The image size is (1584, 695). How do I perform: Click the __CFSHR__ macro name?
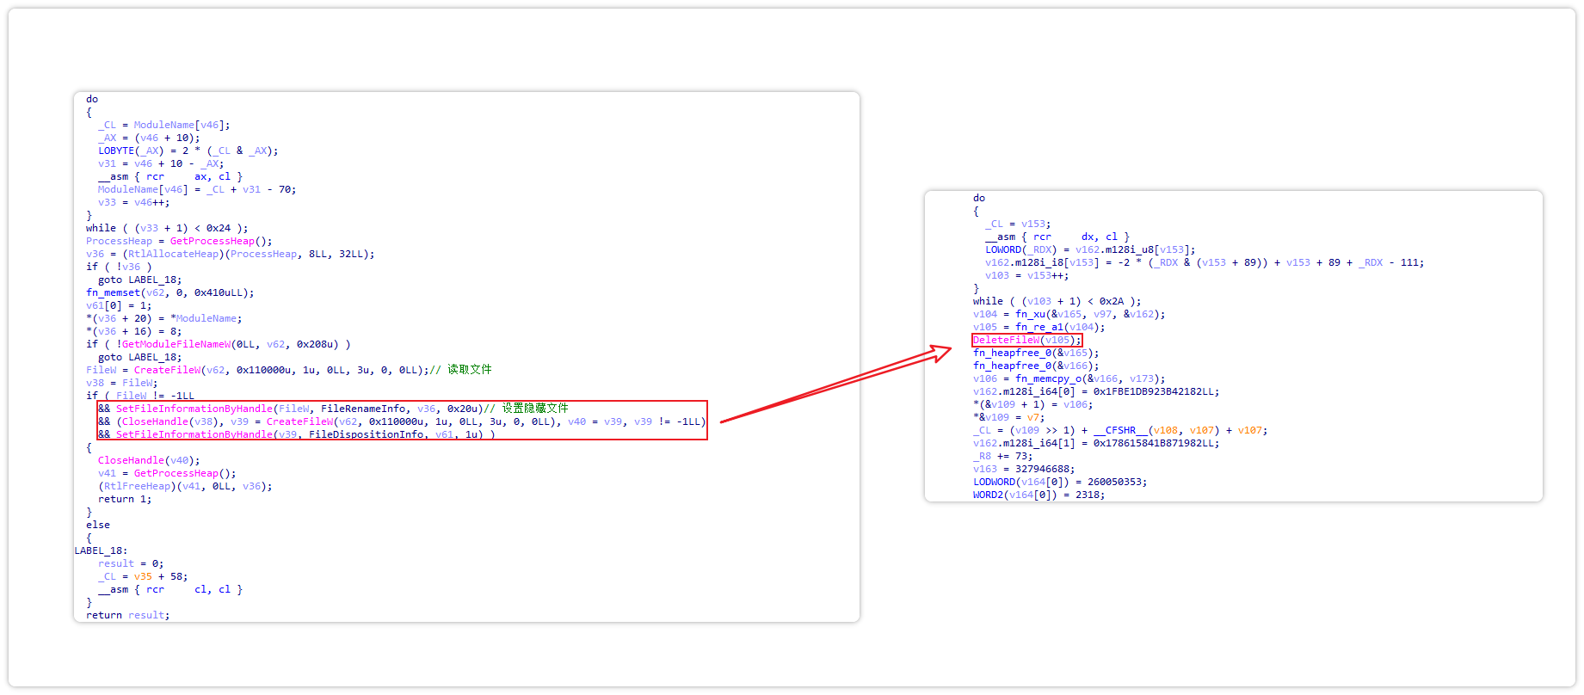pyautogui.click(x=1120, y=431)
